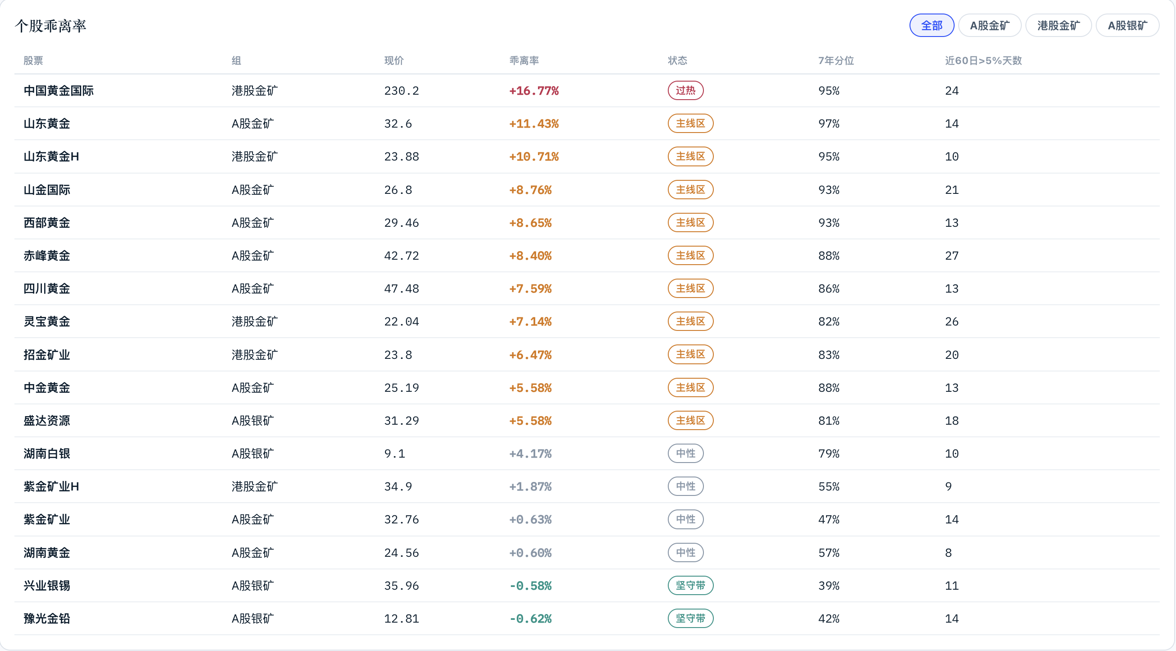Click deviation value +4.17%

[530, 454]
